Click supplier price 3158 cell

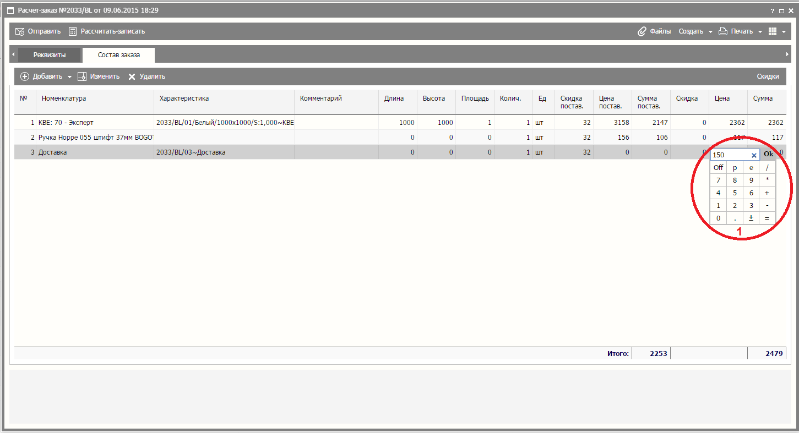click(x=612, y=123)
